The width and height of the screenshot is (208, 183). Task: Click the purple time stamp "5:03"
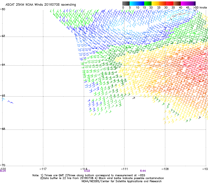[x=87, y=171]
